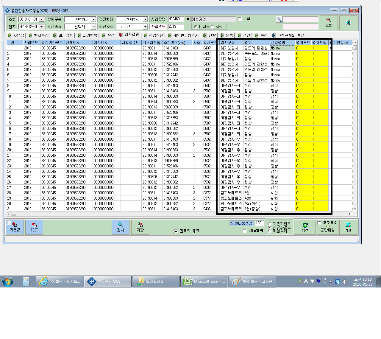Switch to the 건강진단 tab
This screenshot has height=339, width=381.
click(x=154, y=35)
